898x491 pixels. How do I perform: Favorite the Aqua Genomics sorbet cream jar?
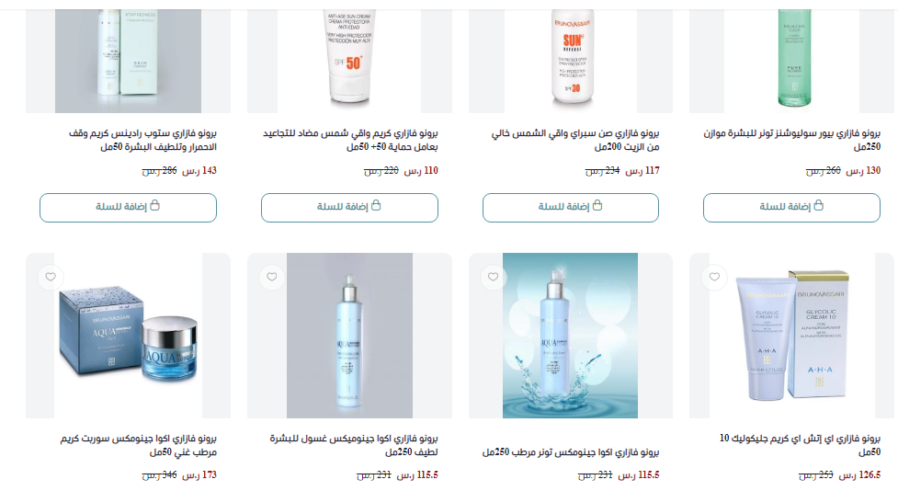tap(51, 277)
